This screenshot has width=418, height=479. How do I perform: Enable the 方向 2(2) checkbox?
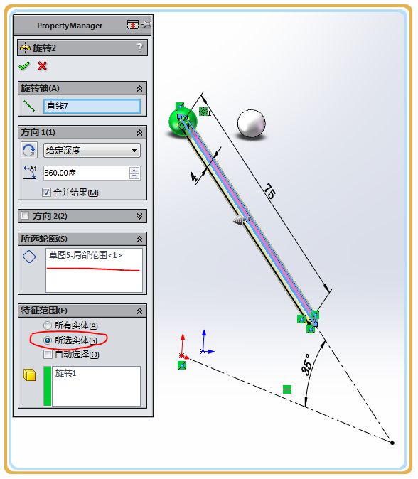point(25,215)
